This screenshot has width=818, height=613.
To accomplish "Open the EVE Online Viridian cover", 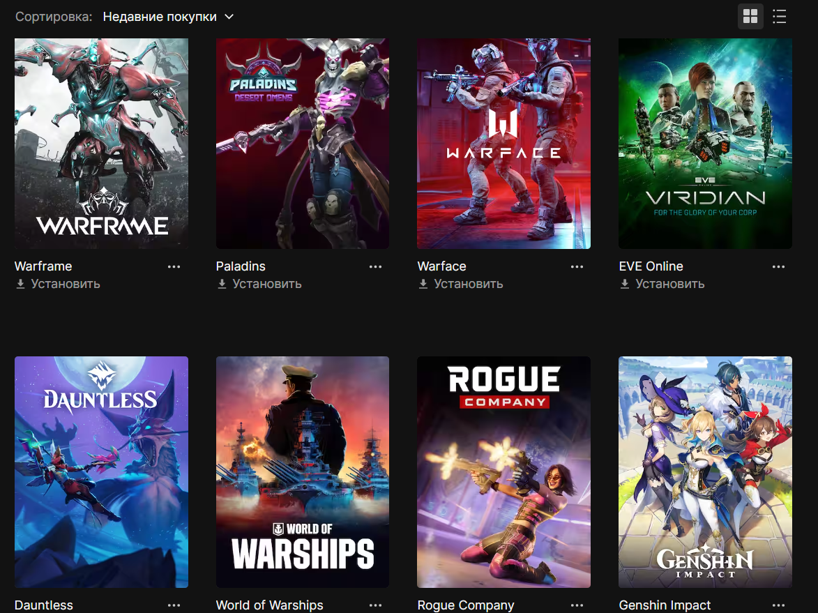I will [705, 144].
